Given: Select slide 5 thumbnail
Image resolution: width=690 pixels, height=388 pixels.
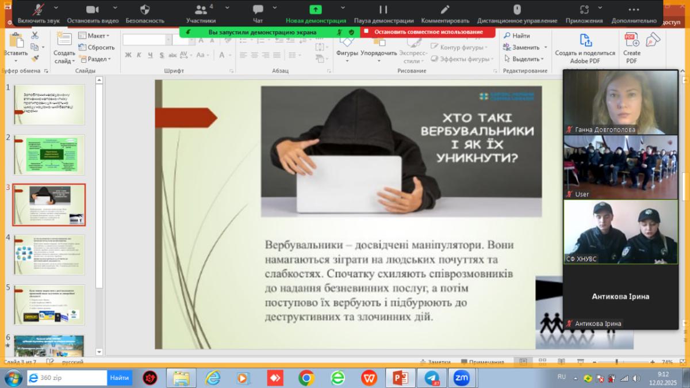Looking at the screenshot, I should point(49,305).
